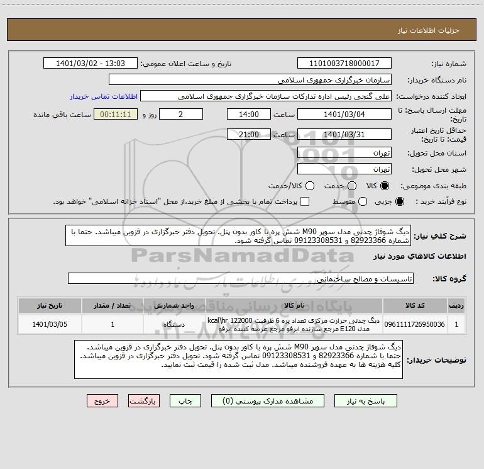Click the announcement date field 1401/03/02 - 13:03
The width and height of the screenshot is (484, 469).
[x=91, y=64]
